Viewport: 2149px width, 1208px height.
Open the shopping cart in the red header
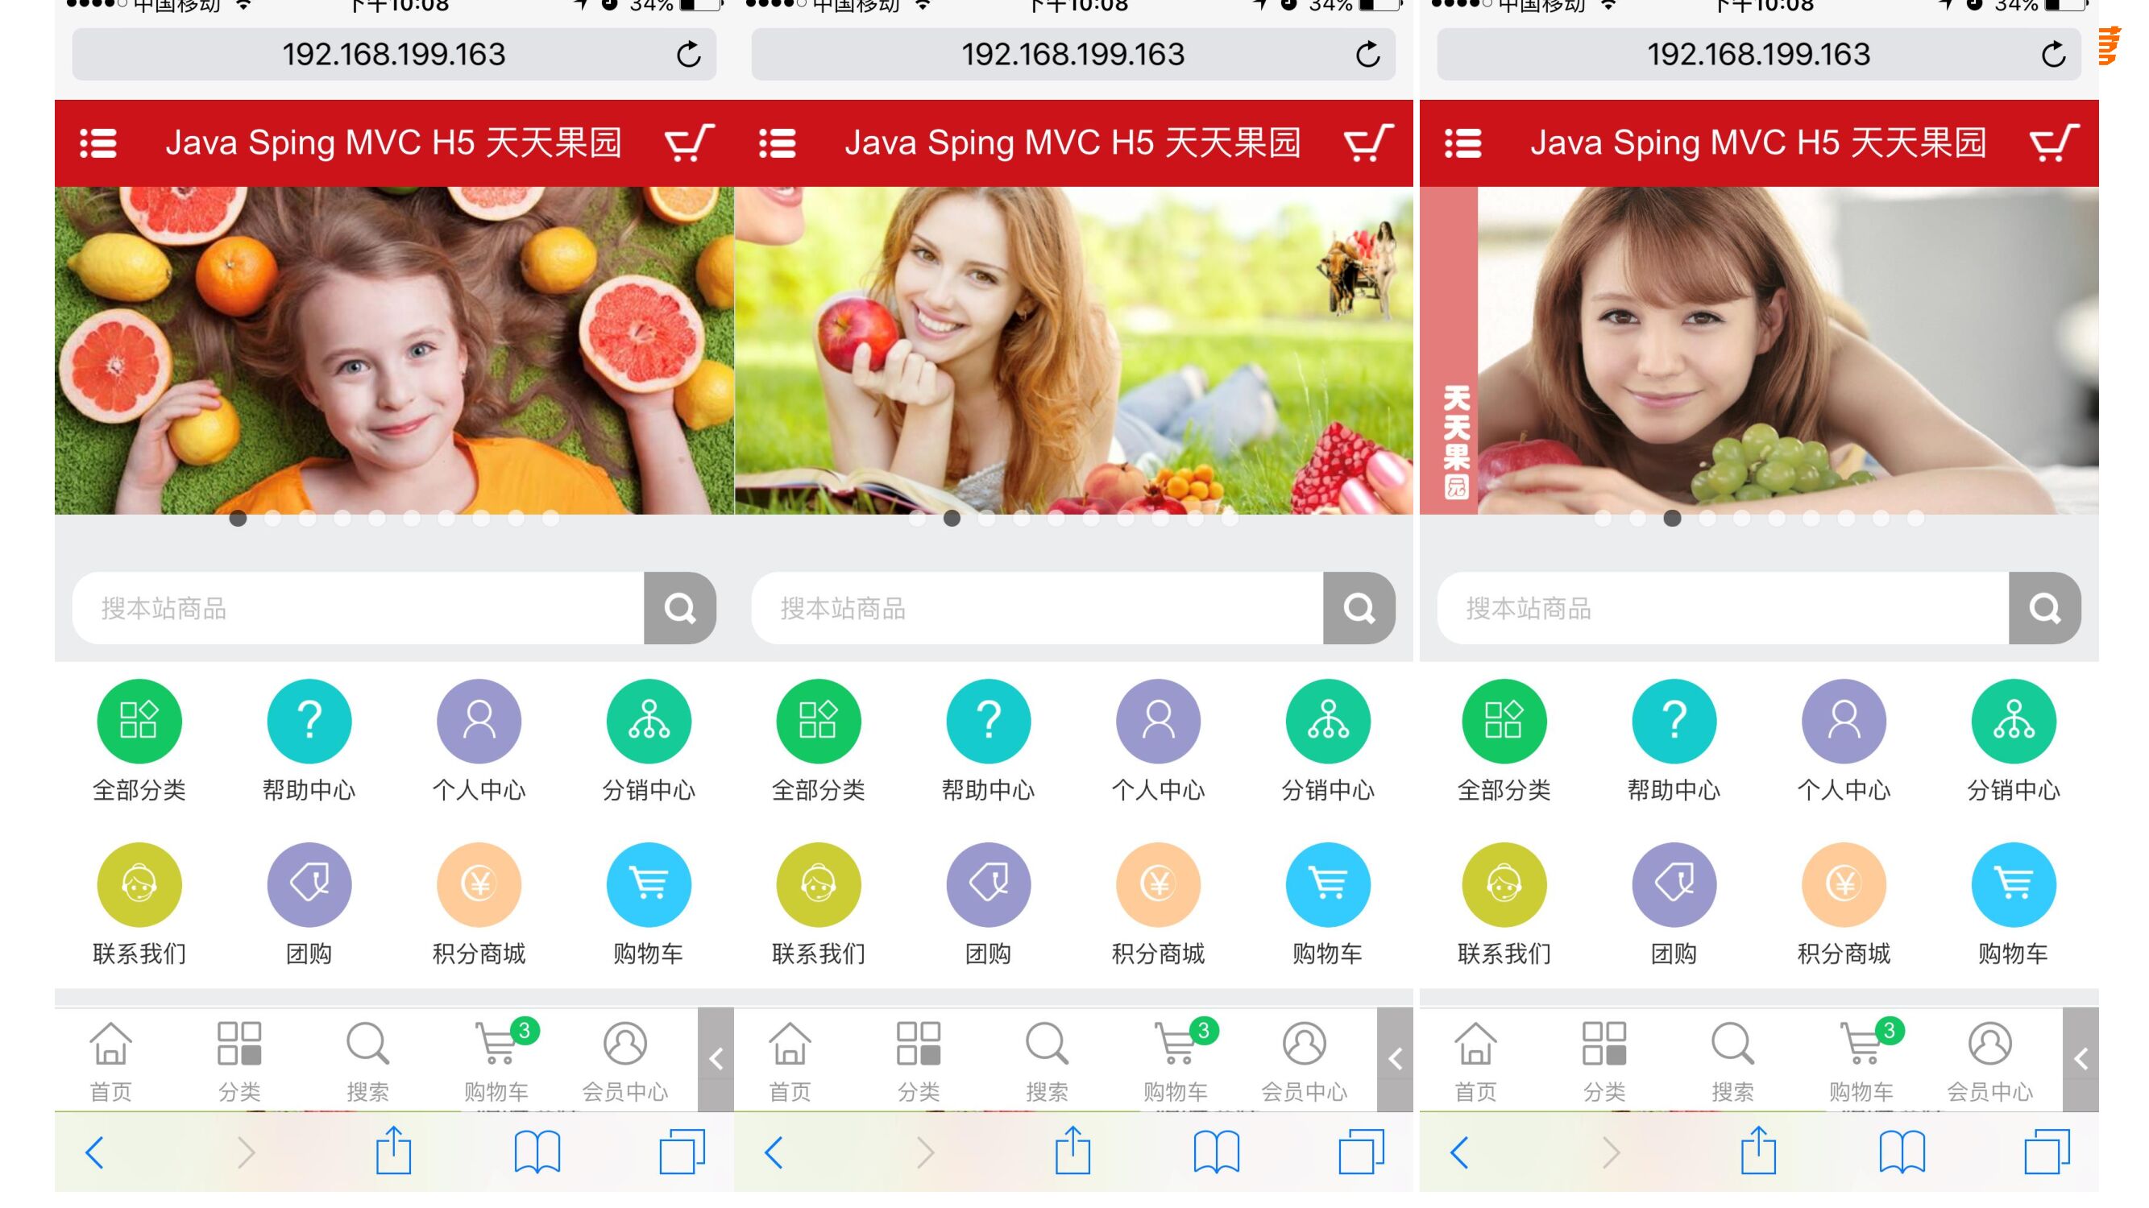point(686,143)
